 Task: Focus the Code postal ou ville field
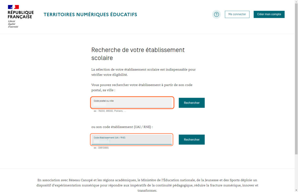click(132, 103)
